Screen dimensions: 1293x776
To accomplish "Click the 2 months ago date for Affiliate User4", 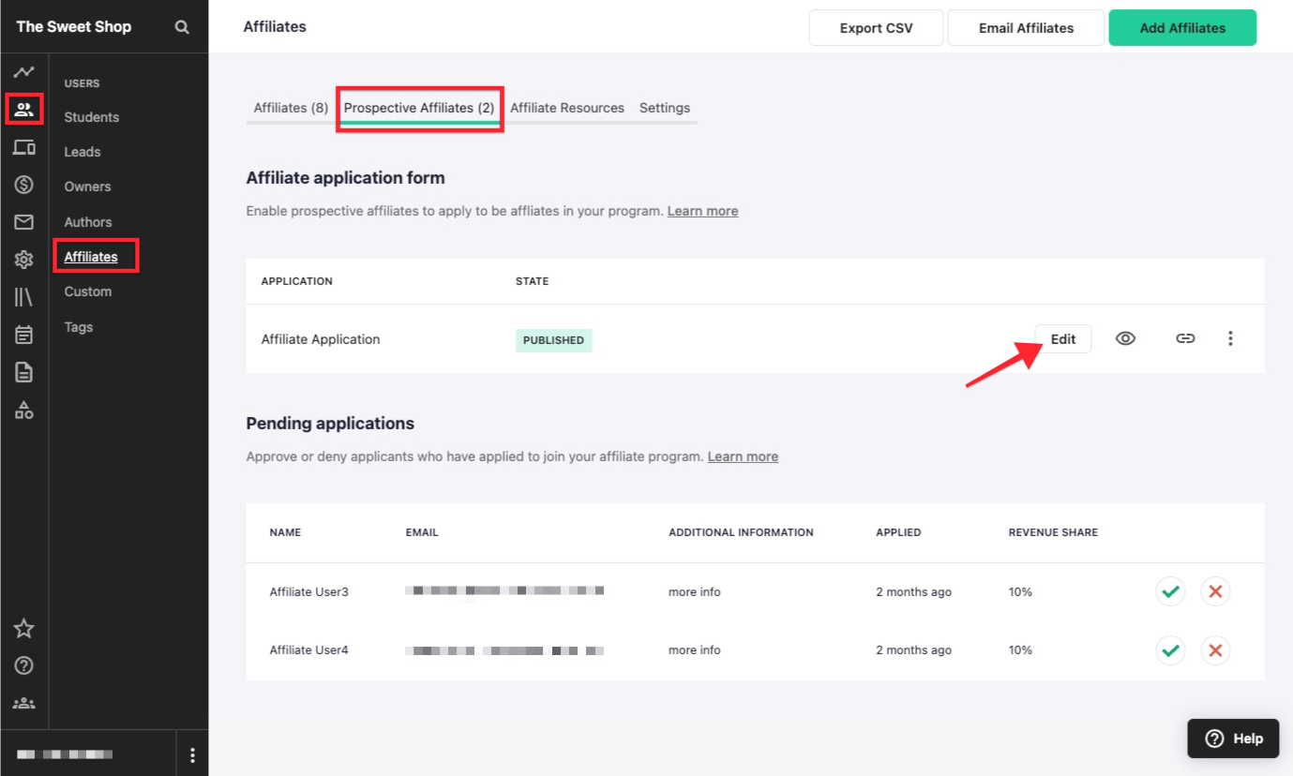I will (x=914, y=649).
